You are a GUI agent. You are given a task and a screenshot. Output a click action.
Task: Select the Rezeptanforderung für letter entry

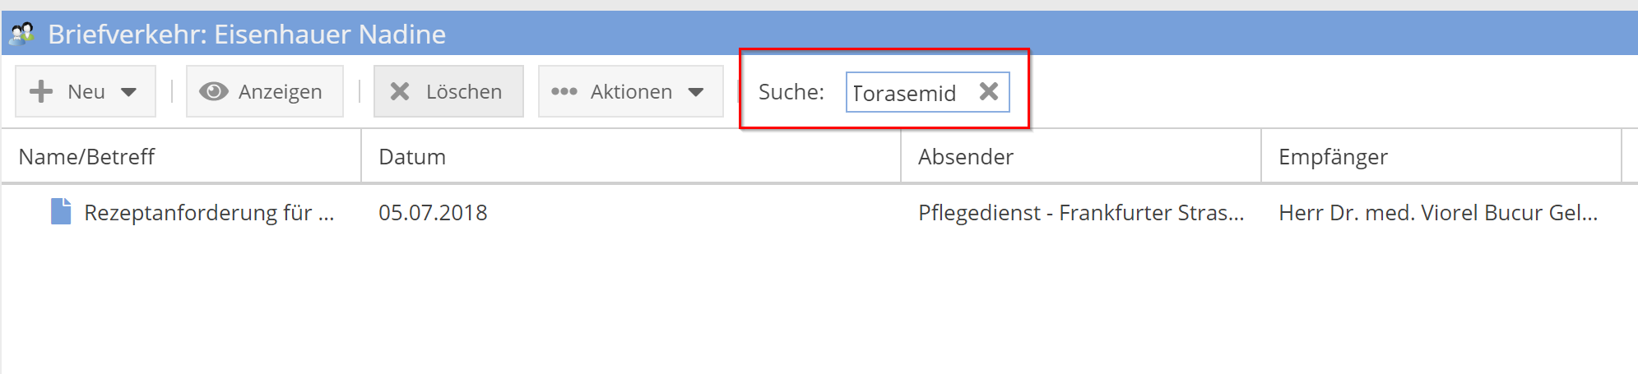point(209,213)
